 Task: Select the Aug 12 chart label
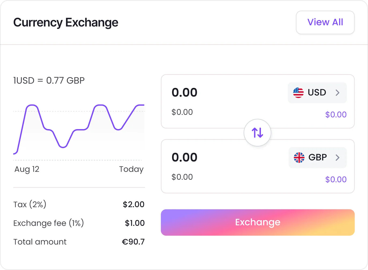pos(26,169)
